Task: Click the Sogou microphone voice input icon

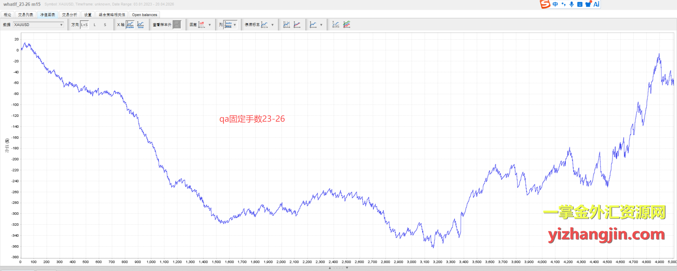Action: 572,4
